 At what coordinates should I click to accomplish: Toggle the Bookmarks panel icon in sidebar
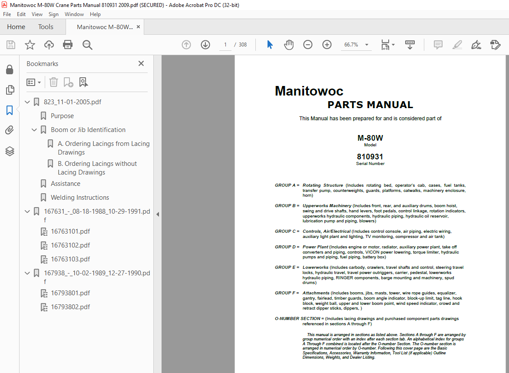10,110
